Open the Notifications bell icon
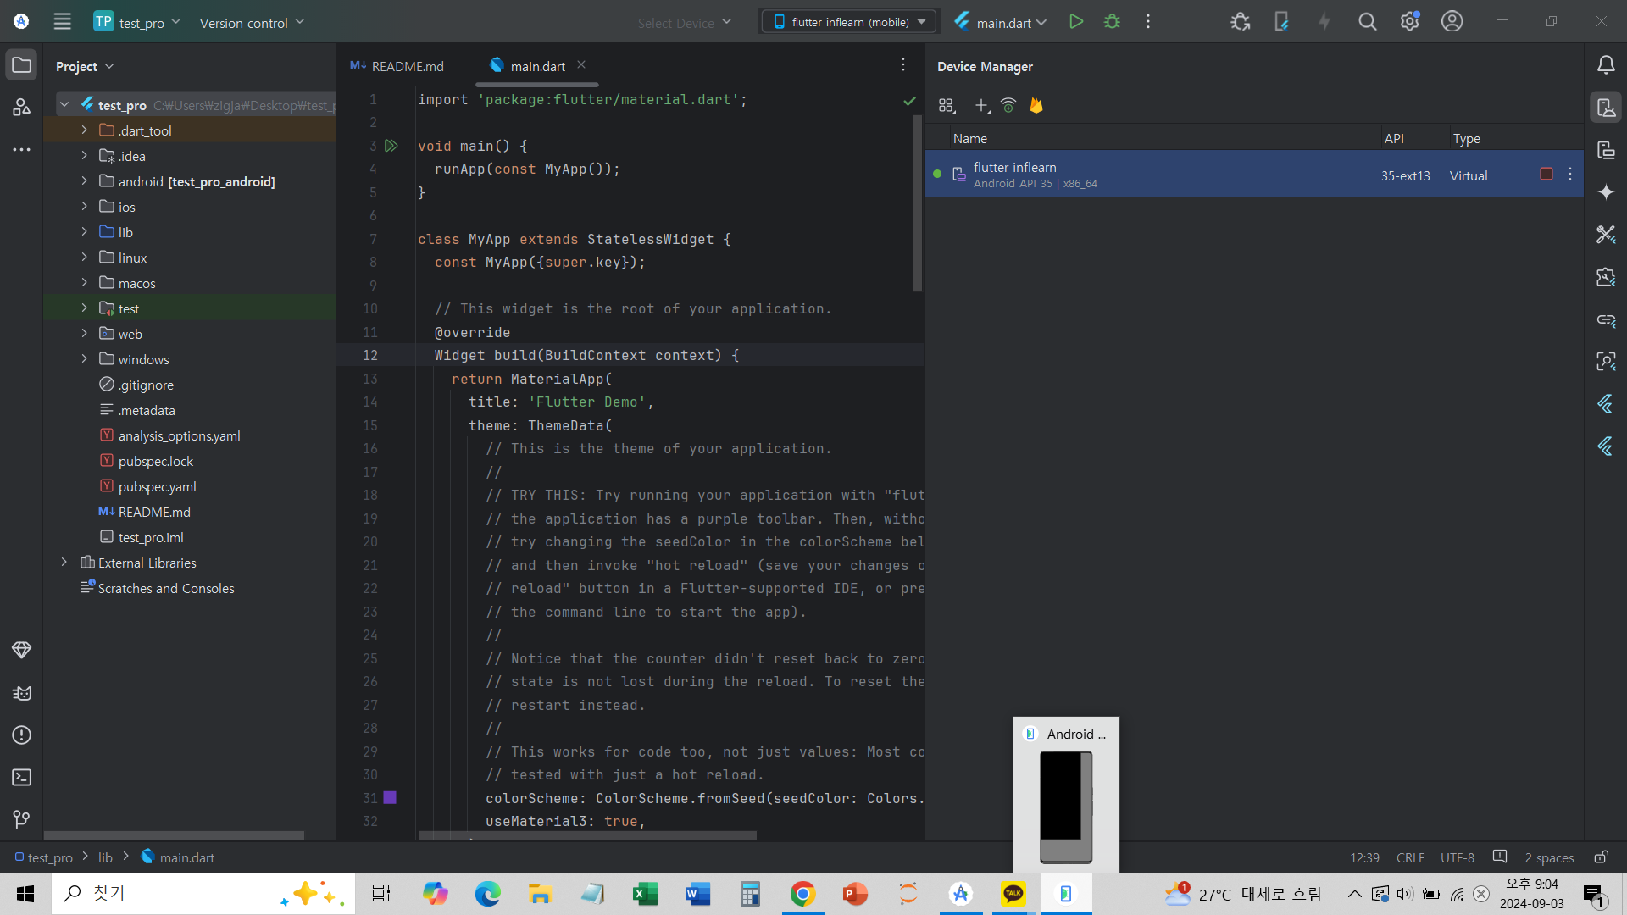The height and width of the screenshot is (915, 1627). pyautogui.click(x=1606, y=65)
